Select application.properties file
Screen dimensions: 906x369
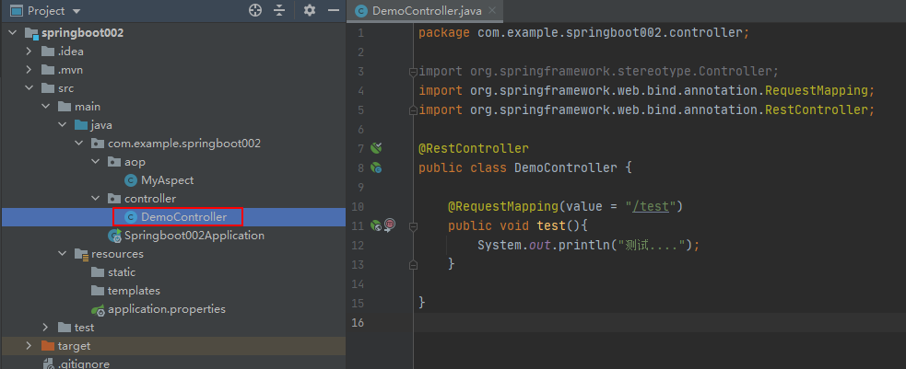pos(166,309)
